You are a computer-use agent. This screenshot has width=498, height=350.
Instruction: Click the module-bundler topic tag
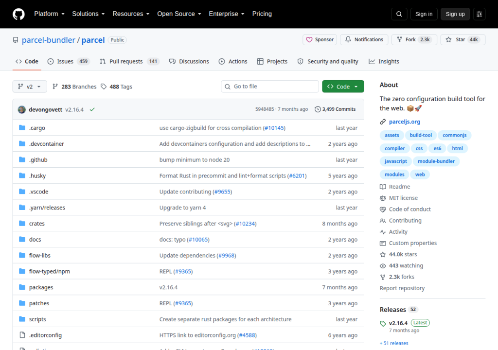pyautogui.click(x=436, y=161)
